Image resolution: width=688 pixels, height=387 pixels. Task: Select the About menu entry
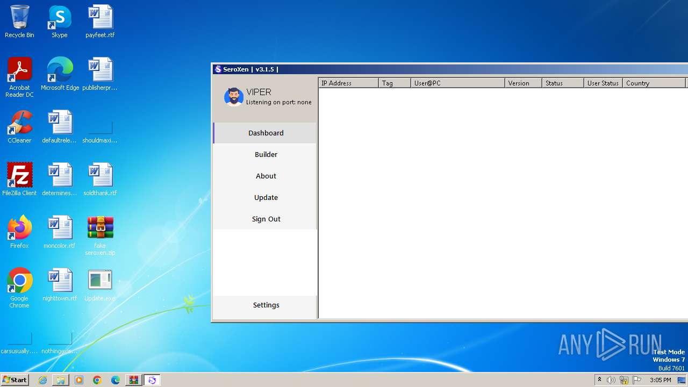click(266, 176)
